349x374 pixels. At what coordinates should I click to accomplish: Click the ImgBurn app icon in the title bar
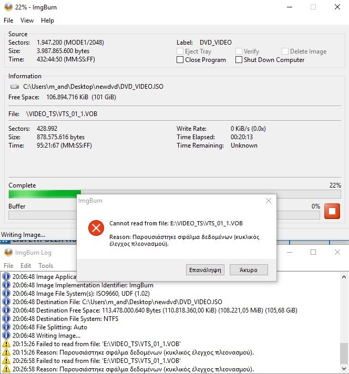[8, 7]
